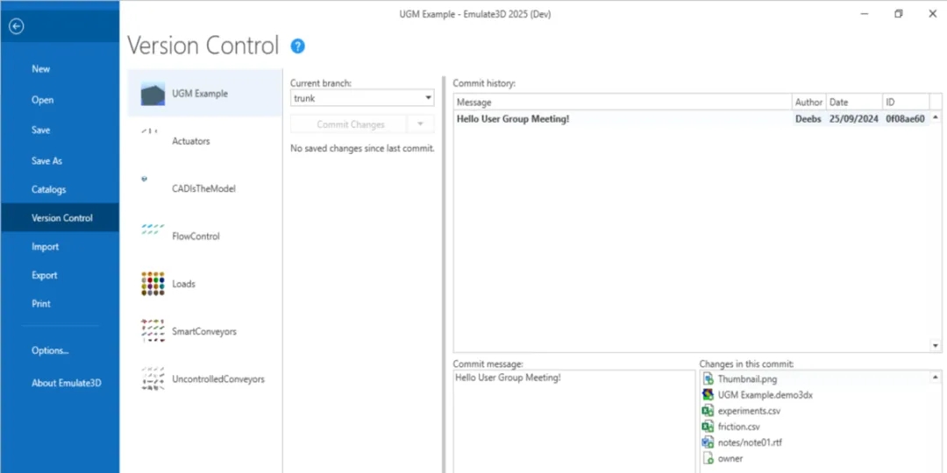Select experiments.csv in changes list
The height and width of the screenshot is (473, 947).
(749, 411)
